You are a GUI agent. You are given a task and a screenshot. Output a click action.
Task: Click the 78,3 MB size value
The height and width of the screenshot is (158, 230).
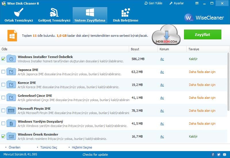click(x=137, y=111)
